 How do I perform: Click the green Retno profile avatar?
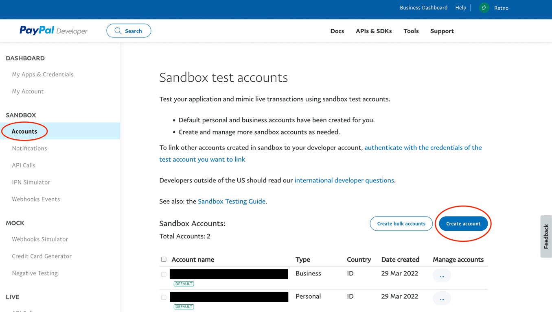pyautogui.click(x=484, y=8)
